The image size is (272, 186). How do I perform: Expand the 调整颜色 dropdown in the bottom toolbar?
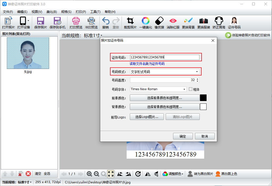point(173,174)
